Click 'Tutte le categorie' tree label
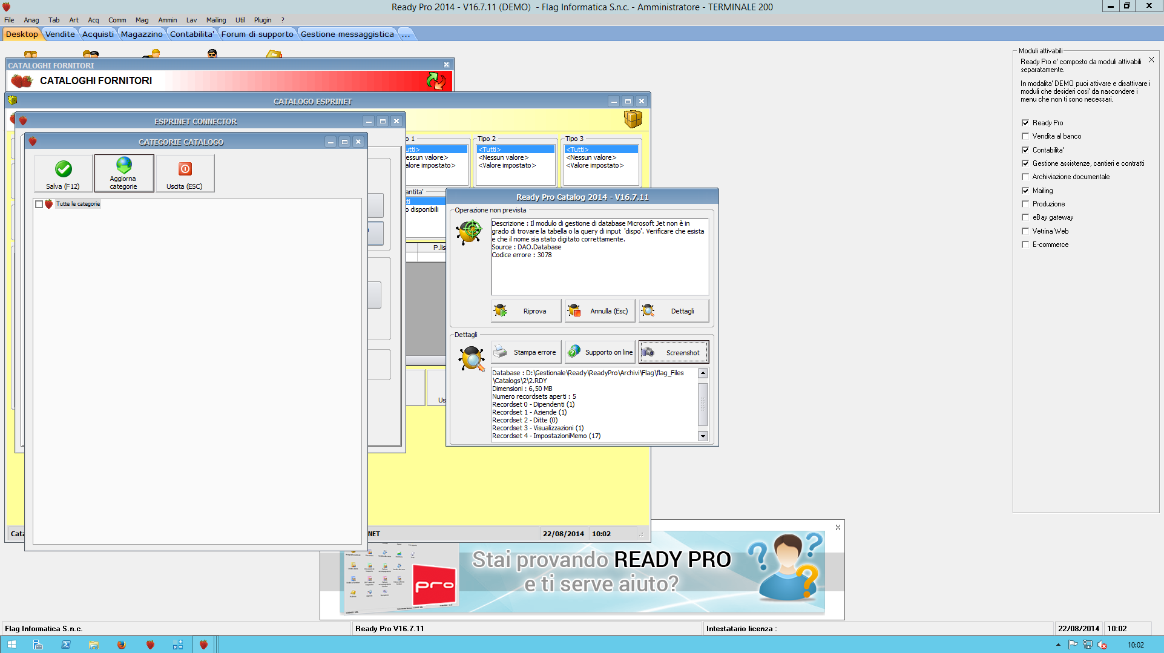The width and height of the screenshot is (1164, 653). point(78,204)
